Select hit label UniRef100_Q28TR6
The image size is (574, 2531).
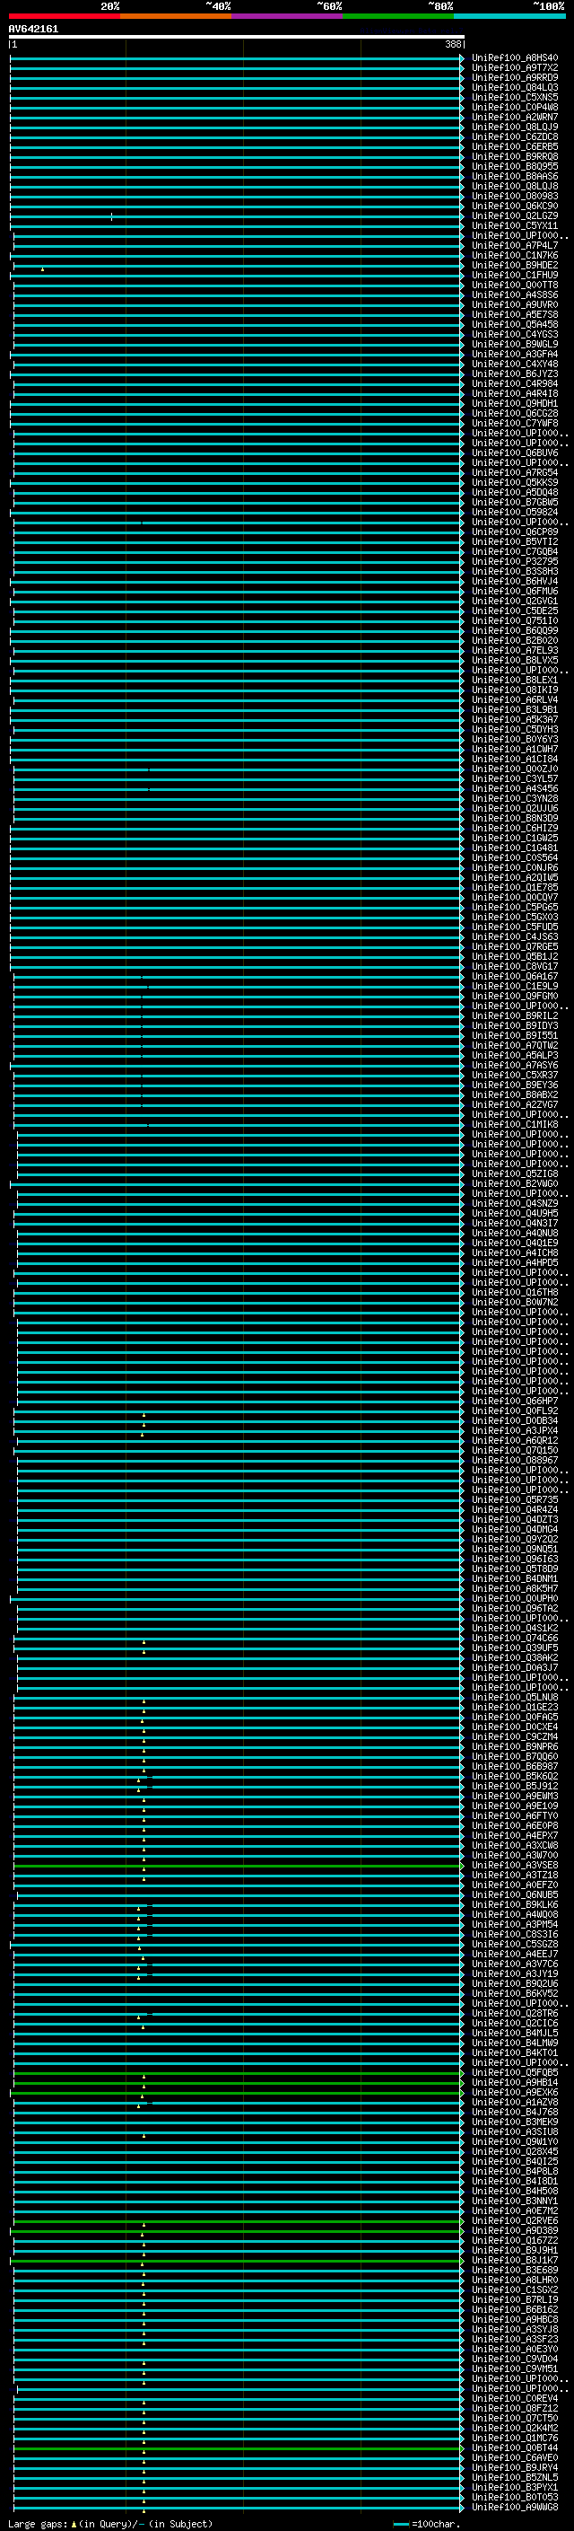515,2013
